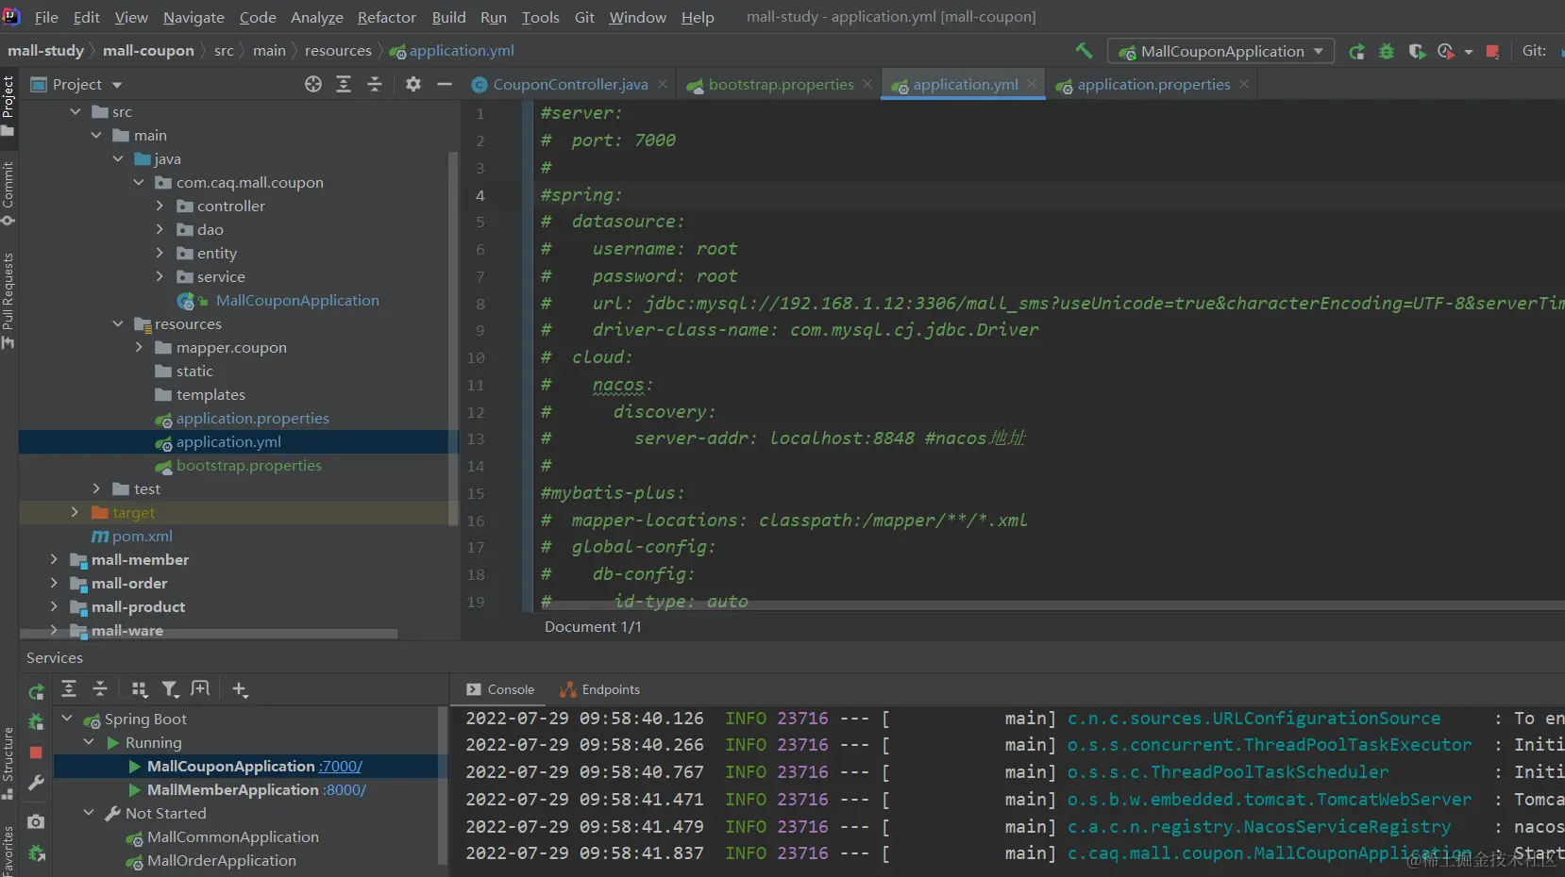Viewport: 1565px width, 877px height.
Task: Click the Filter icon in Services toolbar
Action: tap(170, 689)
